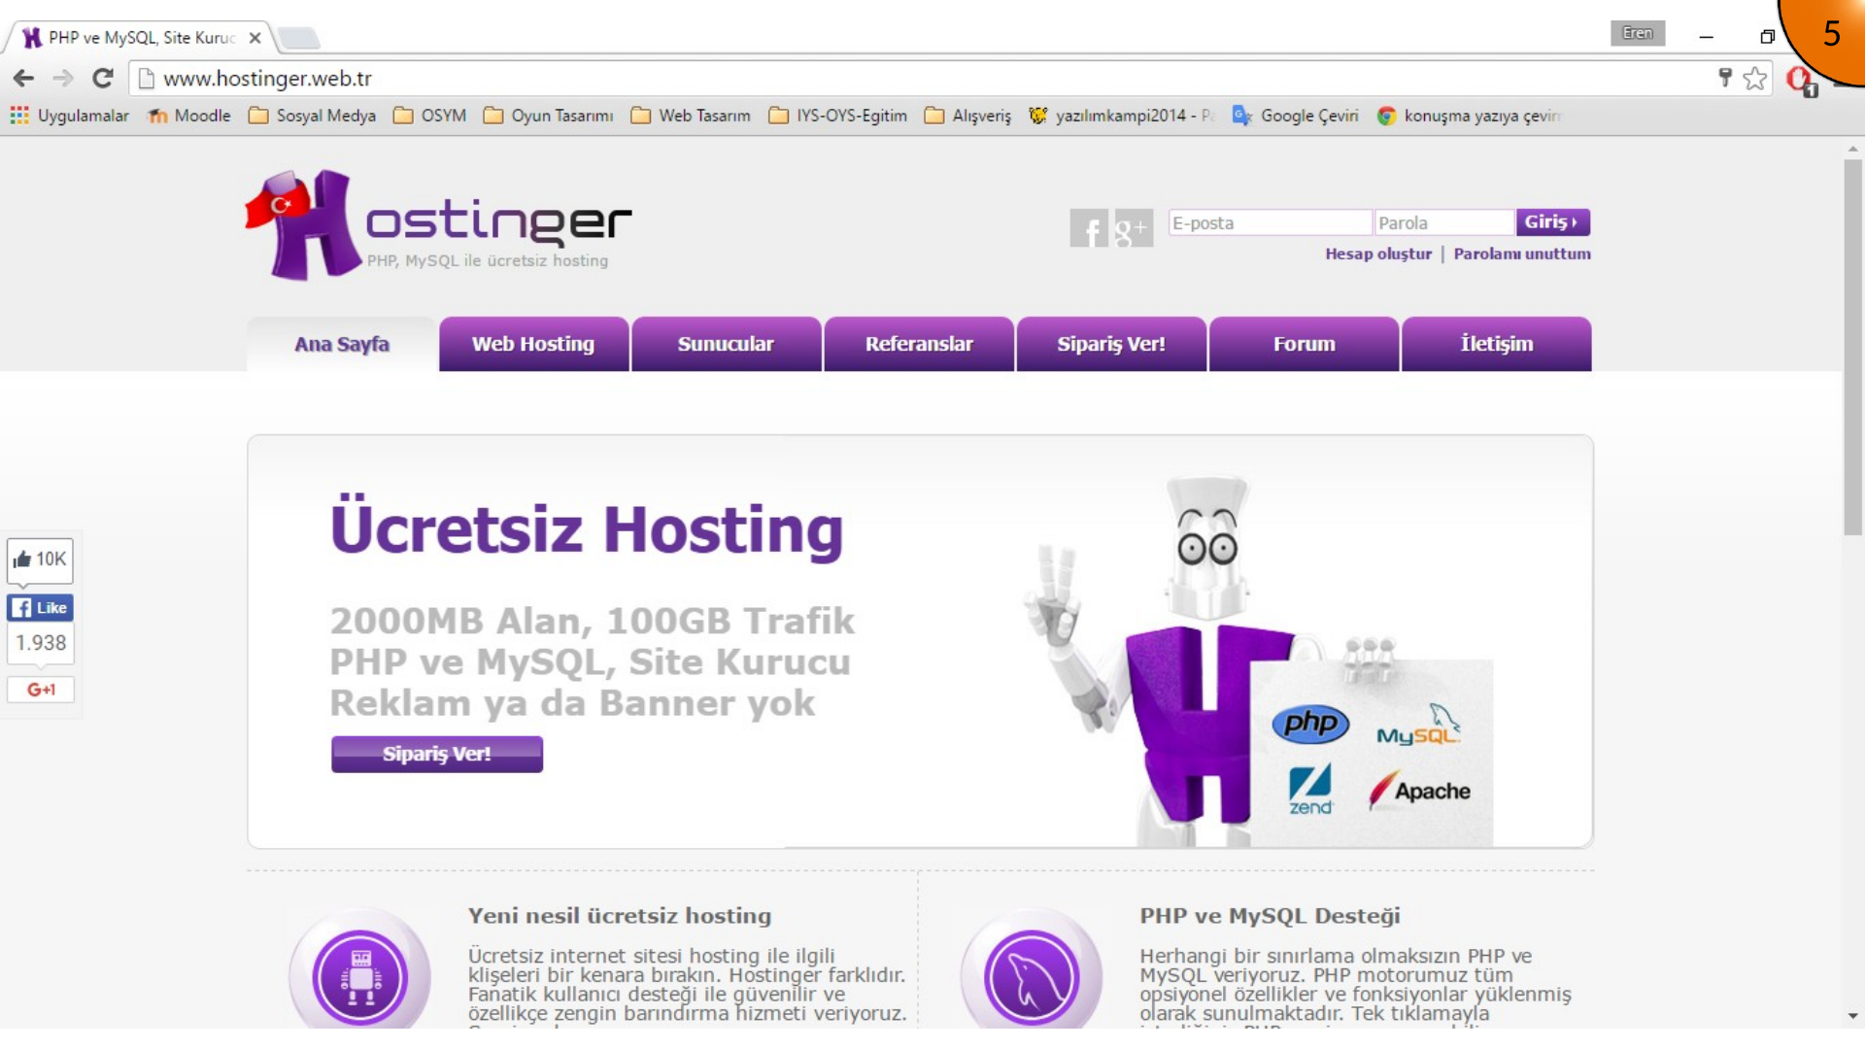The height and width of the screenshot is (1049, 1866).
Task: Open Hostinger's Facebook page icon
Action: 1089,228
